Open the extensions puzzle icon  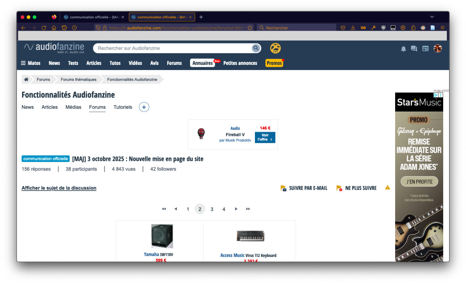[x=413, y=27]
